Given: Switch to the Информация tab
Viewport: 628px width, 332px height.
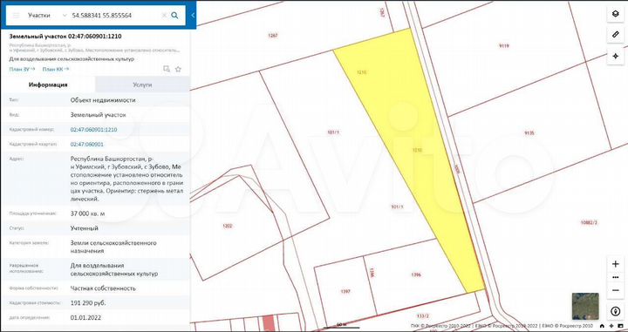Looking at the screenshot, I should pyautogui.click(x=48, y=85).
